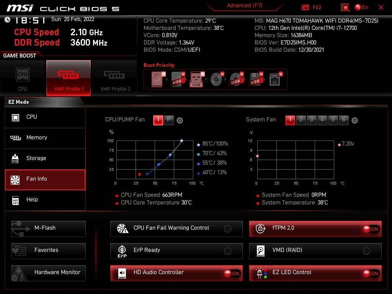Click the clock icon beside the time

[7, 20]
